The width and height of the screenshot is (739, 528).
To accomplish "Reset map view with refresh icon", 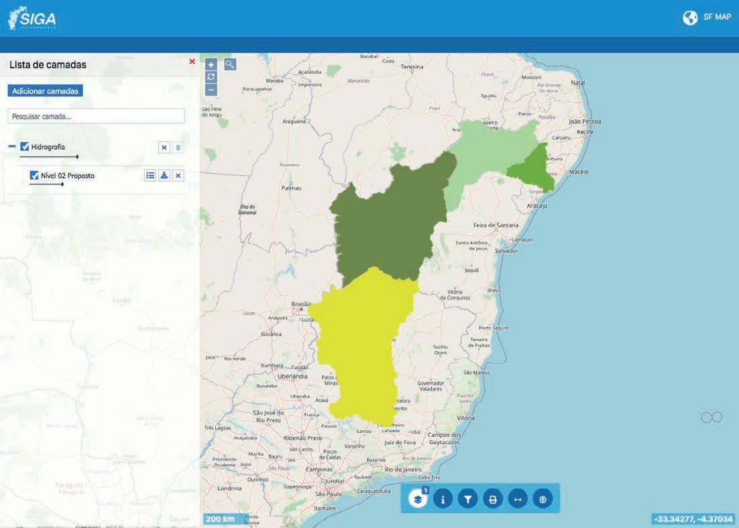I will 211,77.
